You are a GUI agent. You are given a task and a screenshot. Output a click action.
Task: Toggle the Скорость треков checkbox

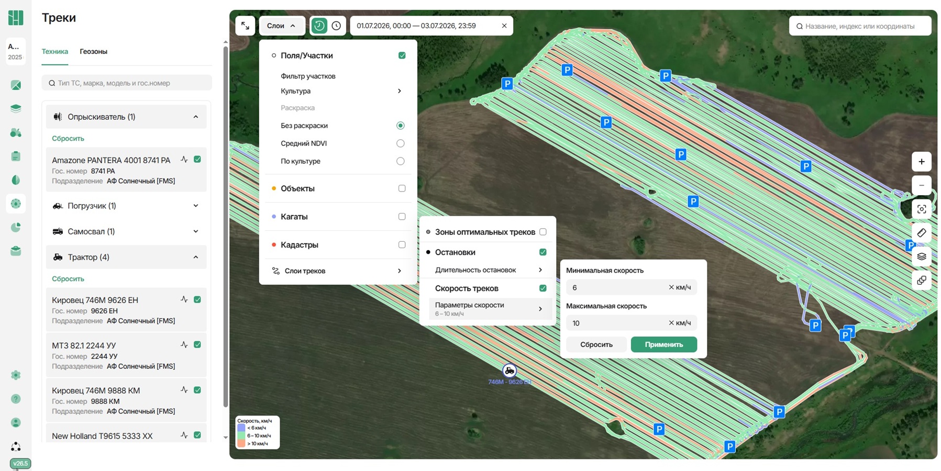tap(543, 288)
